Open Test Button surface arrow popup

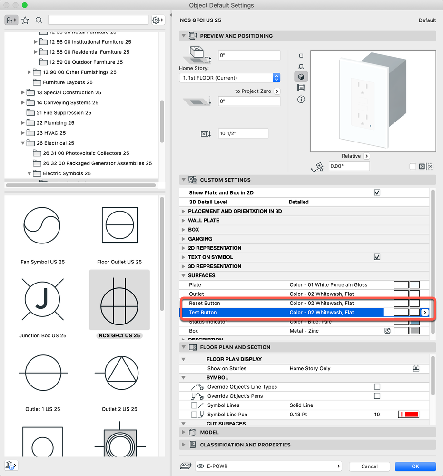(x=425, y=312)
